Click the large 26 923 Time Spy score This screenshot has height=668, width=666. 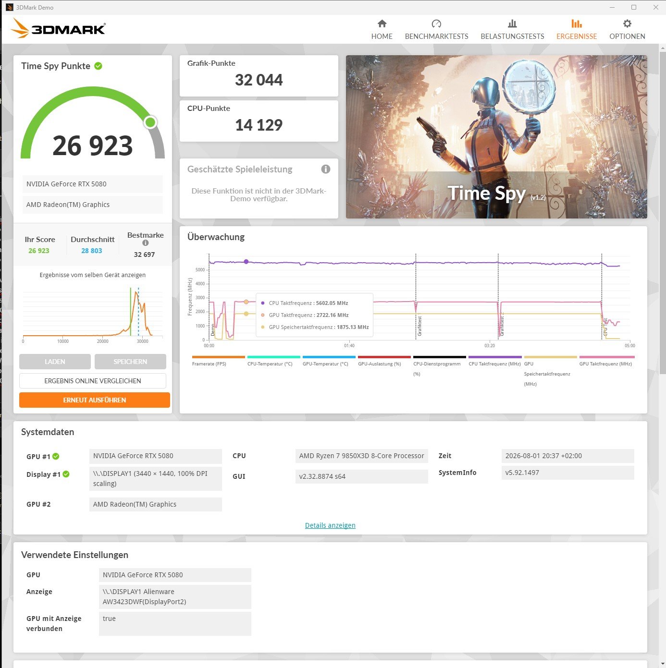click(x=92, y=146)
